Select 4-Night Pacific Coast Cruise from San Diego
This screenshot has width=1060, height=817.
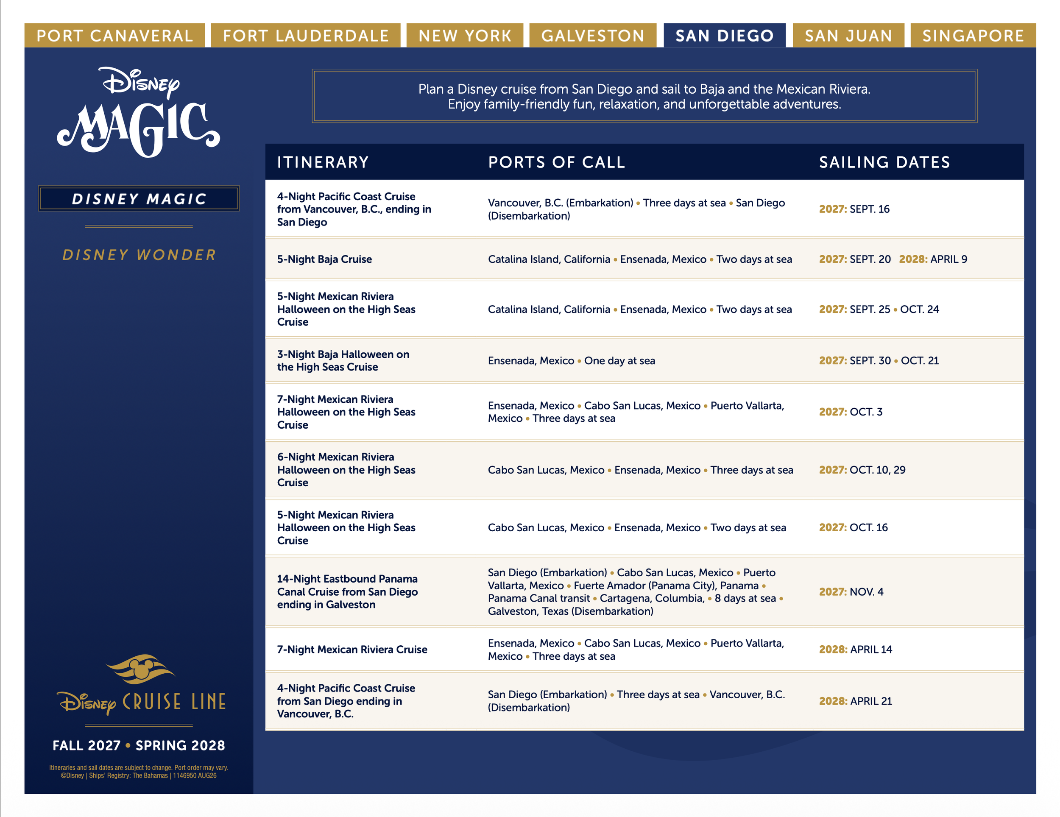coord(346,701)
